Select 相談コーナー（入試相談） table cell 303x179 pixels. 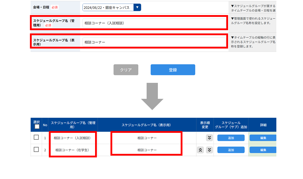pos(73,138)
